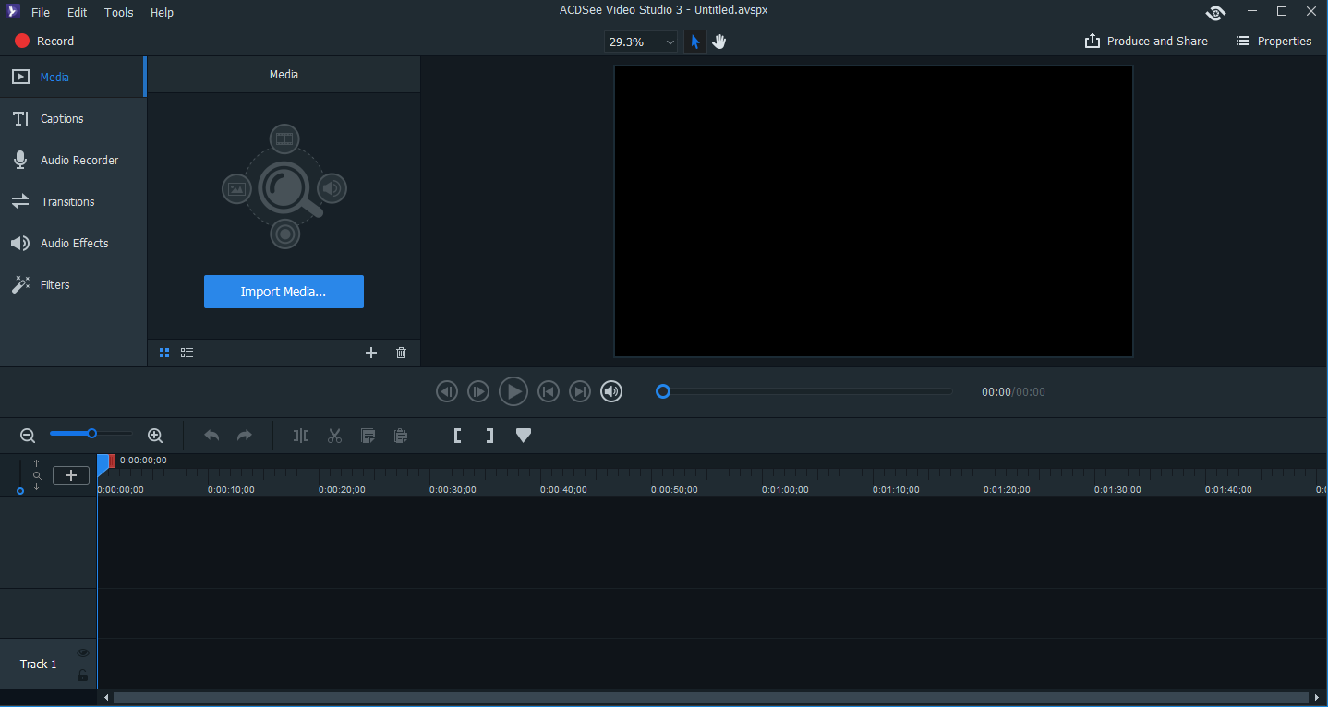1328x707 pixels.
Task: Switch to the Media panel in the sidebar
Action: [73, 77]
